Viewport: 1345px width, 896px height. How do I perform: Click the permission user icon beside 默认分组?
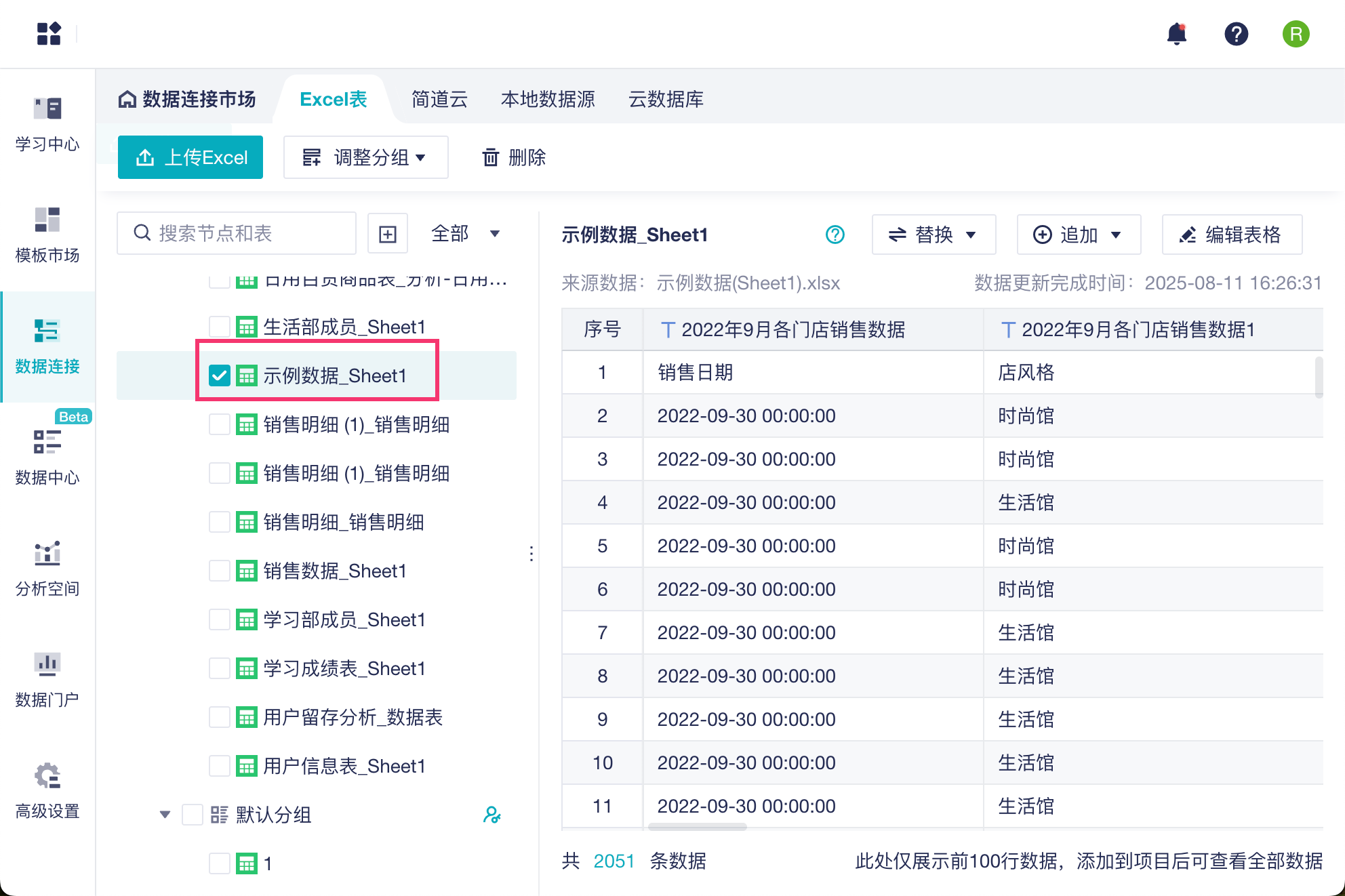point(492,815)
